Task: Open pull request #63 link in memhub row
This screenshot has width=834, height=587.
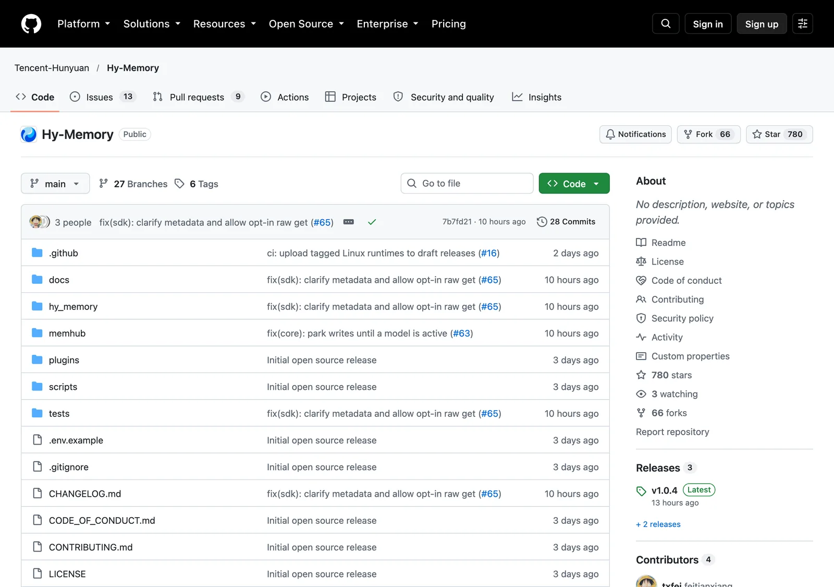Action: click(462, 333)
